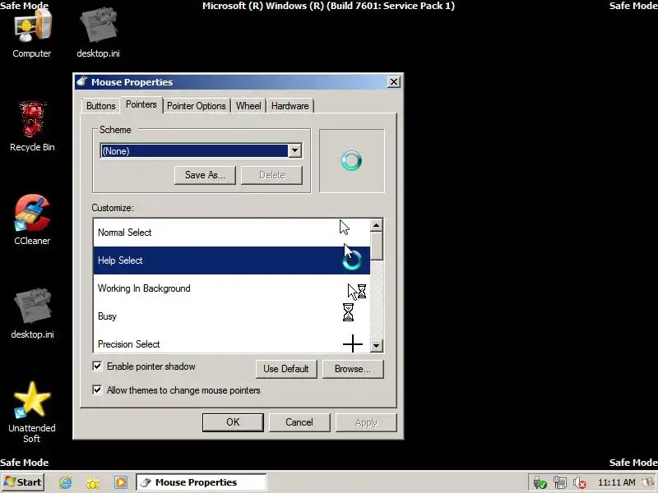This screenshot has width=658, height=493.
Task: Toggle Allow themes to change mouse pointers
Action: click(97, 389)
